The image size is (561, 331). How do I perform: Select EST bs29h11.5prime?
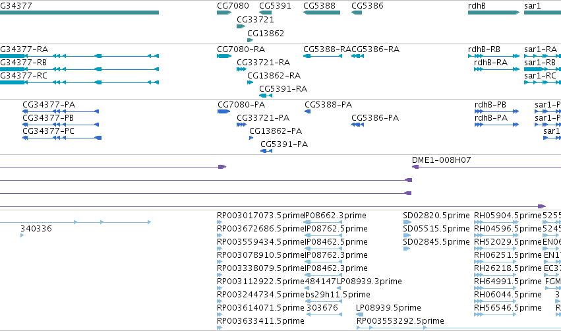[x=323, y=301]
